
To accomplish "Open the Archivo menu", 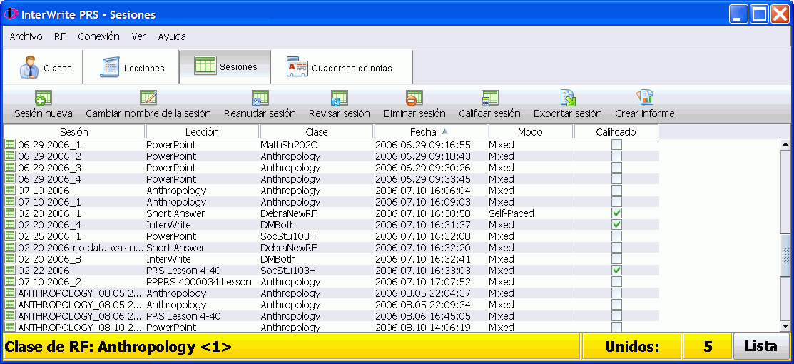I will pyautogui.click(x=26, y=36).
